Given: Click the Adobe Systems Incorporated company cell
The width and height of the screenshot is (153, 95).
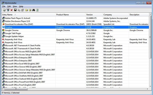Looking at the screenshot, I should click(x=116, y=18).
